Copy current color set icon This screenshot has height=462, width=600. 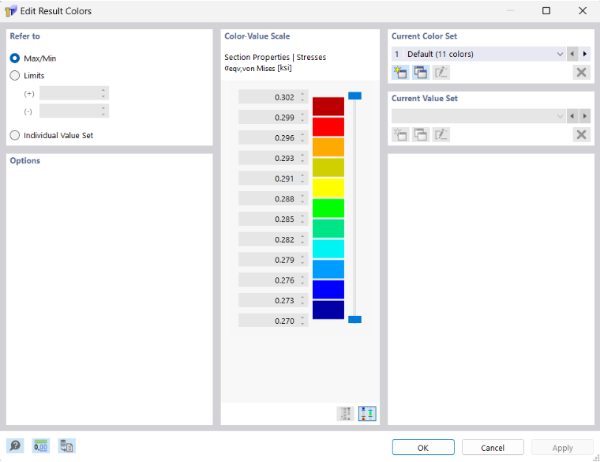click(x=421, y=73)
